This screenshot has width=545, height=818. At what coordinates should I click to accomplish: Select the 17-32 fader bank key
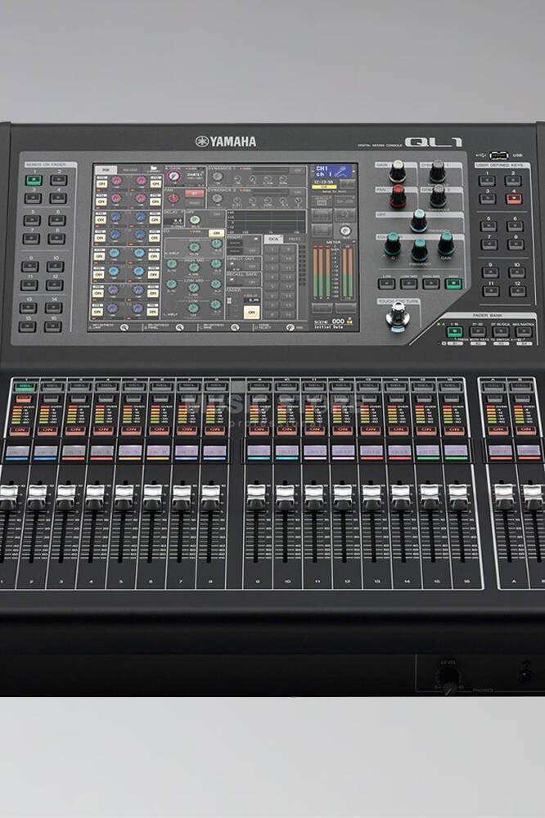[476, 332]
